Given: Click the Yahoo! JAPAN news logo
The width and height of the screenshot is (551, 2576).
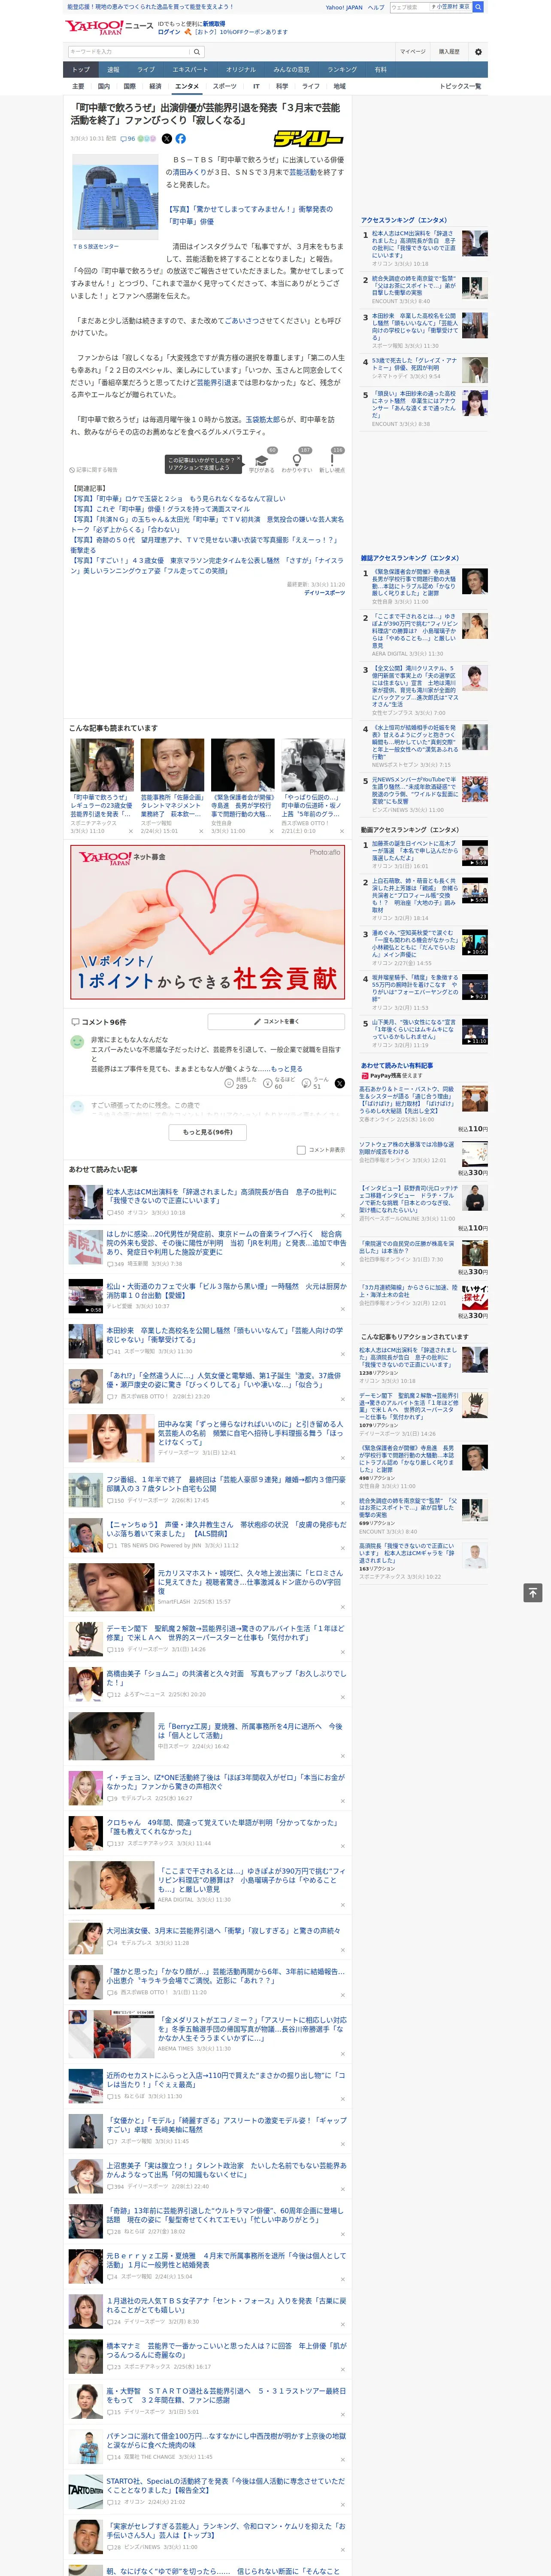Looking at the screenshot, I should (x=110, y=27).
